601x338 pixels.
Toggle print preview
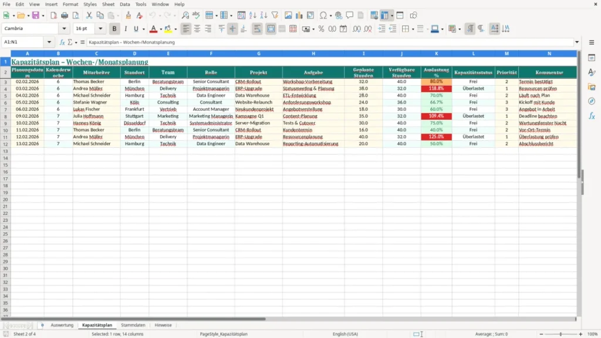coord(76,15)
